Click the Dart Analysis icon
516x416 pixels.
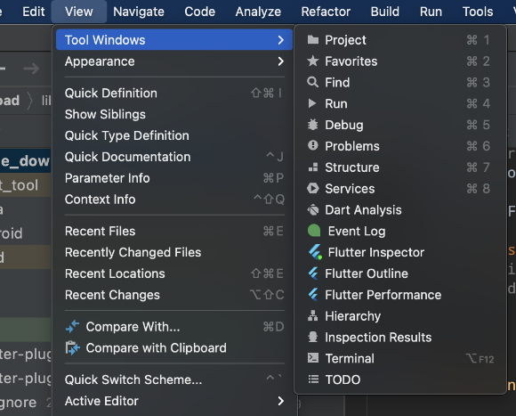click(x=313, y=210)
